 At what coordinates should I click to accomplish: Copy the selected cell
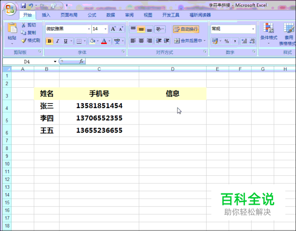[28, 33]
